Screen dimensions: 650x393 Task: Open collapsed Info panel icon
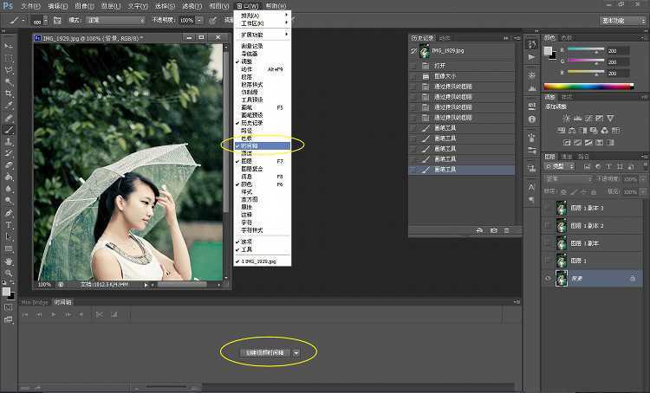pos(532,119)
